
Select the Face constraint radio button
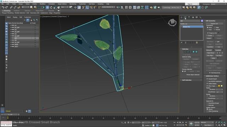(x=207, y=30)
